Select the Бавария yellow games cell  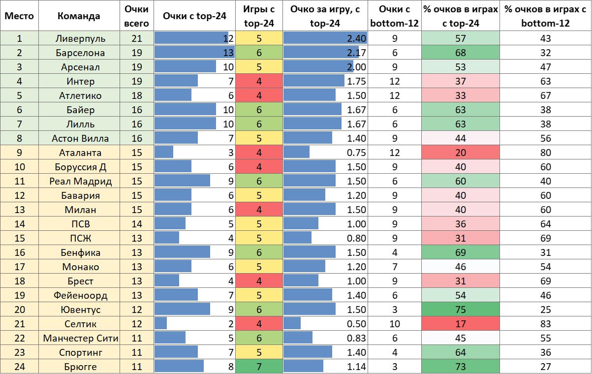[x=259, y=195]
